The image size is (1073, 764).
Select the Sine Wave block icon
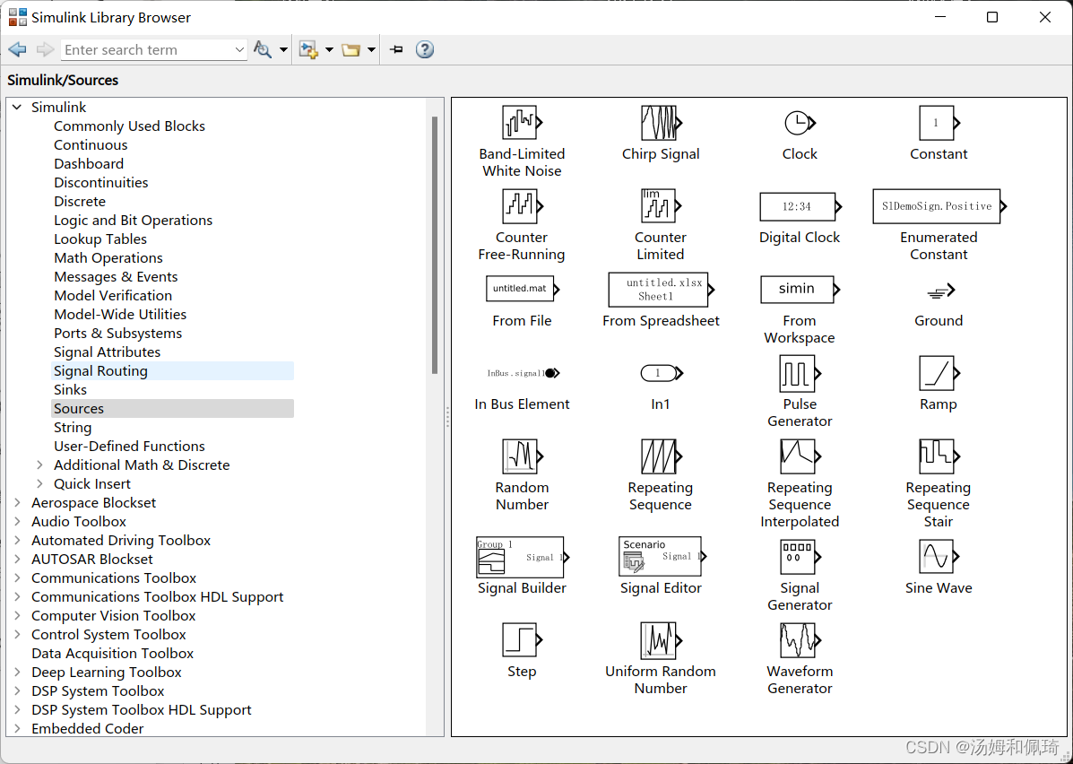[939, 557]
